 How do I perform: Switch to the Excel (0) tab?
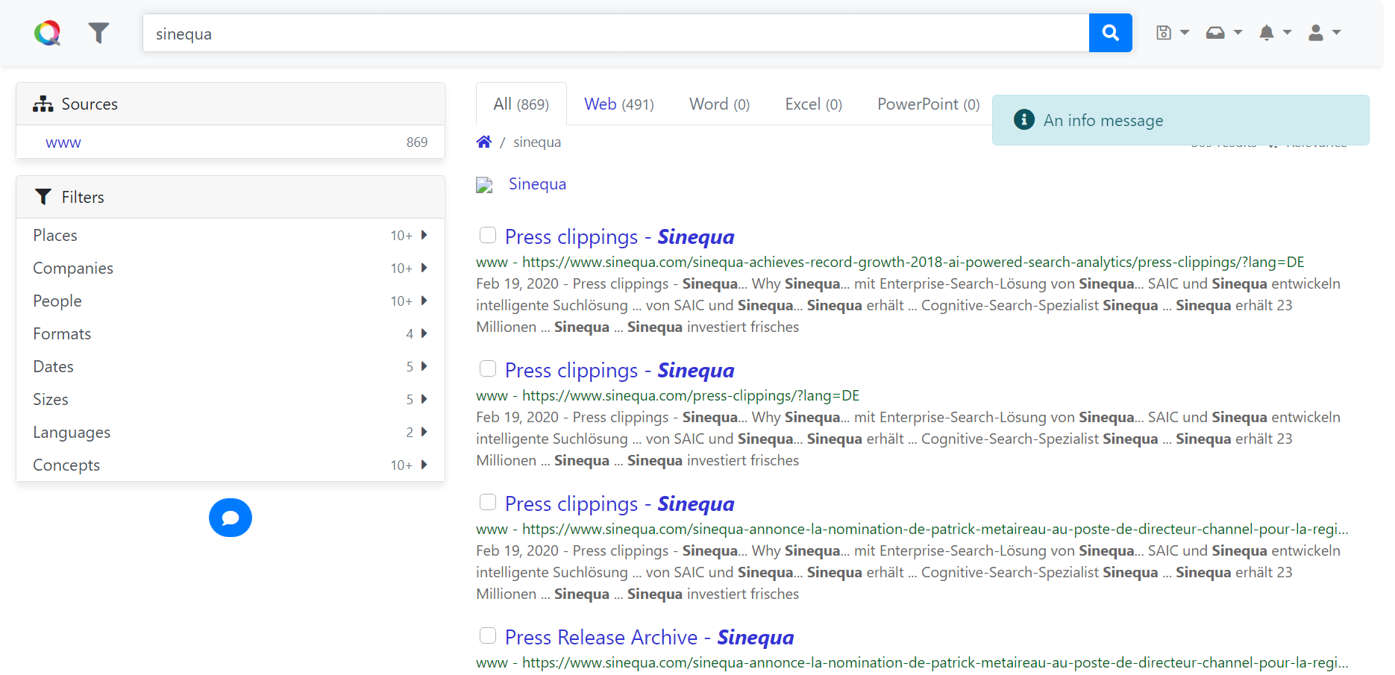click(x=813, y=104)
